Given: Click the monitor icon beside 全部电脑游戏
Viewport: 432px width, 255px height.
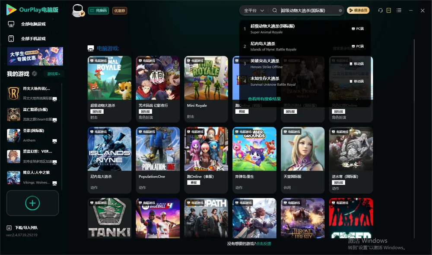Looking at the screenshot, I should coord(11,24).
